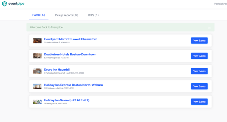Screen dimensions: 227x122
Task: View Events for Holiday Inn Salem
Action: click(199, 102)
